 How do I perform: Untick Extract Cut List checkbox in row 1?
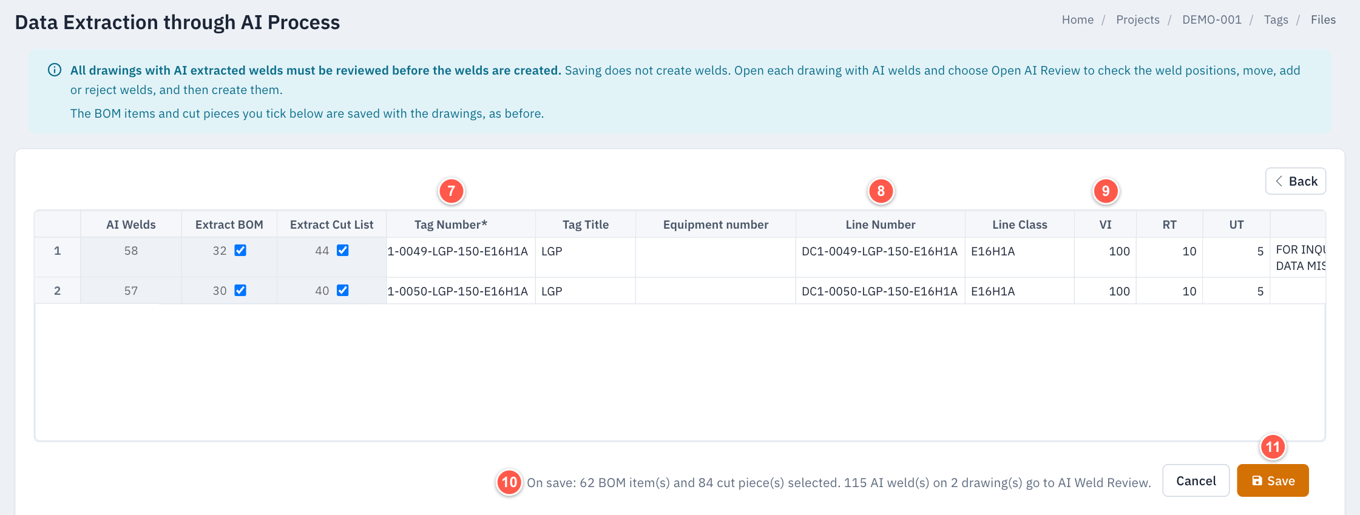click(343, 251)
